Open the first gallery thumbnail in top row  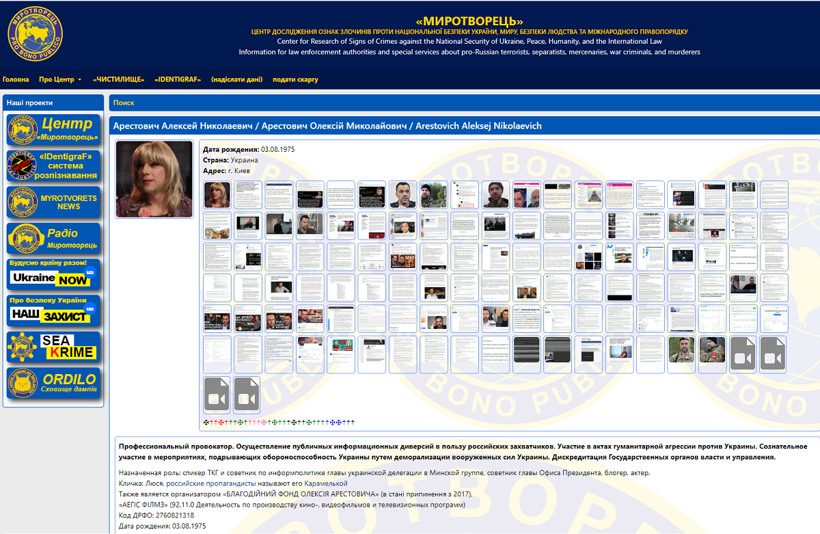click(217, 195)
